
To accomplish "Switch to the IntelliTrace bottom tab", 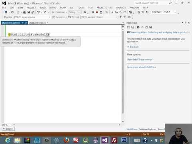I will pyautogui.click(x=132, y=129).
